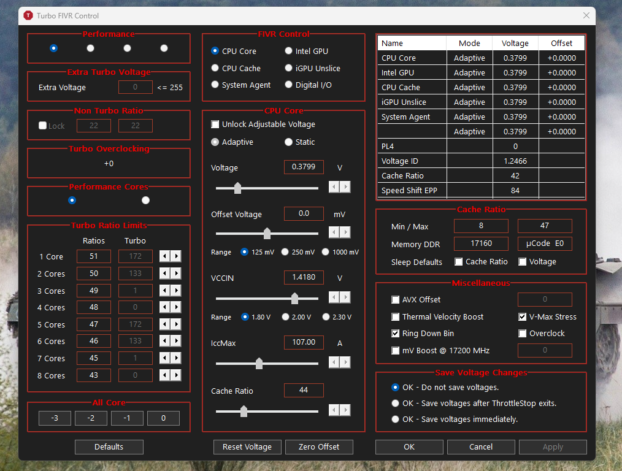
Task: Select fourth Performance profile radio button
Action: (x=164, y=48)
